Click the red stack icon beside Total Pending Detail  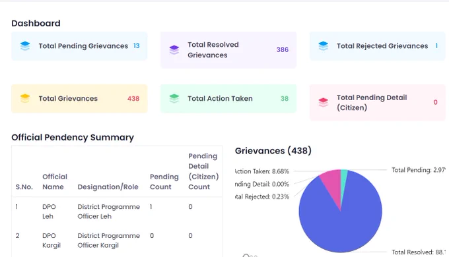point(324,102)
